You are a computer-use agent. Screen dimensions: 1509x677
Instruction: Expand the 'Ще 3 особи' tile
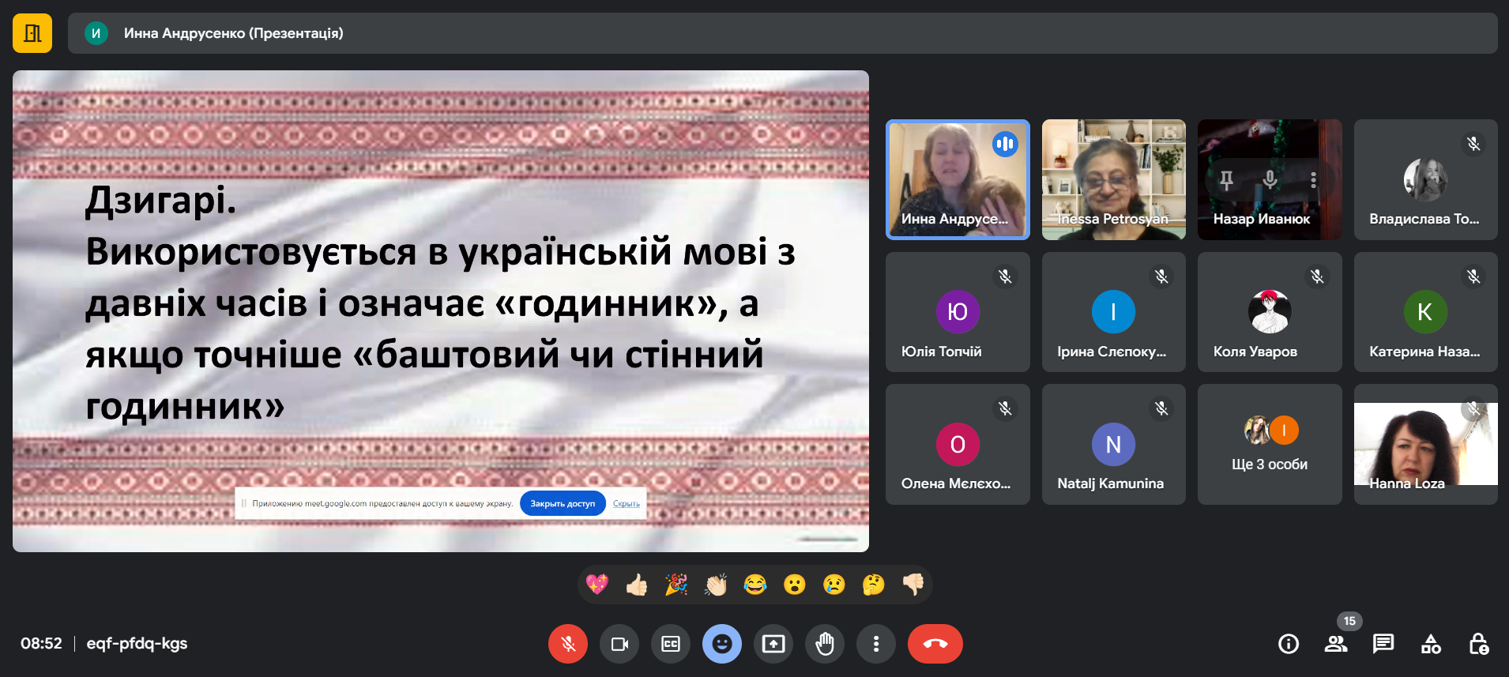tap(1270, 445)
